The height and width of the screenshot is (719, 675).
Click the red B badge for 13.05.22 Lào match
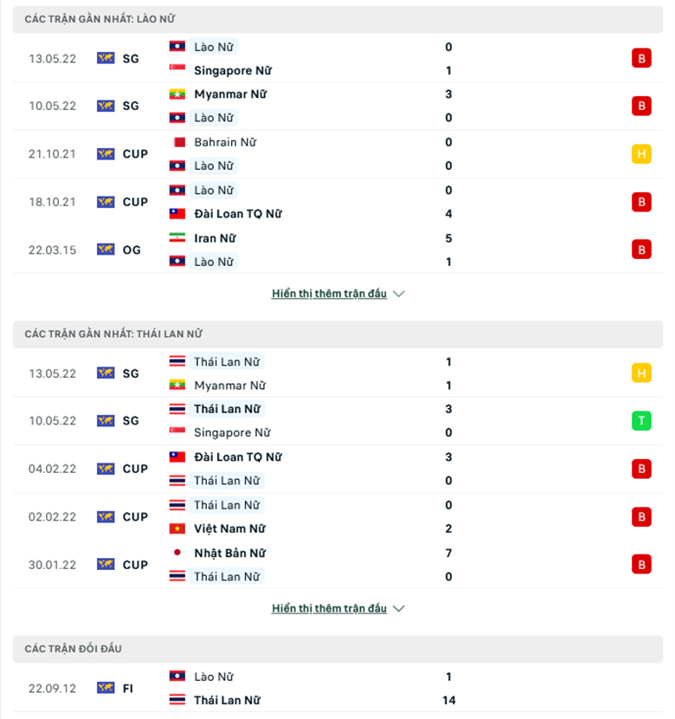[x=641, y=58]
